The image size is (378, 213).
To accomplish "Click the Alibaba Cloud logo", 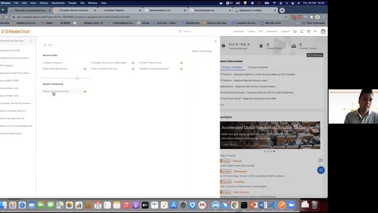I will click(x=15, y=31).
